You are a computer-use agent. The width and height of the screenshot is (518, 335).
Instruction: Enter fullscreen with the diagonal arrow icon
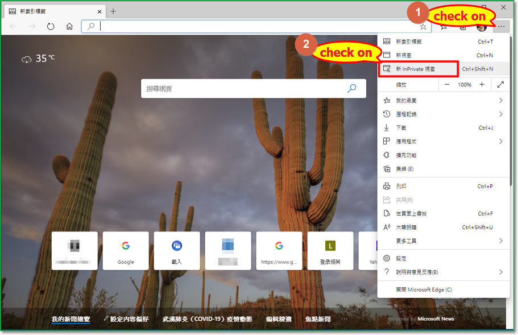(500, 84)
